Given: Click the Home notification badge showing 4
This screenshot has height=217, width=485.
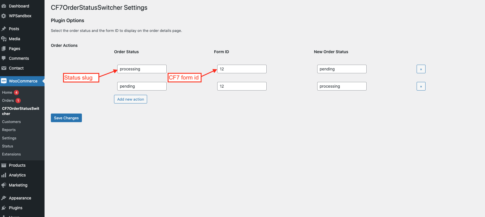Looking at the screenshot, I should coord(16,93).
